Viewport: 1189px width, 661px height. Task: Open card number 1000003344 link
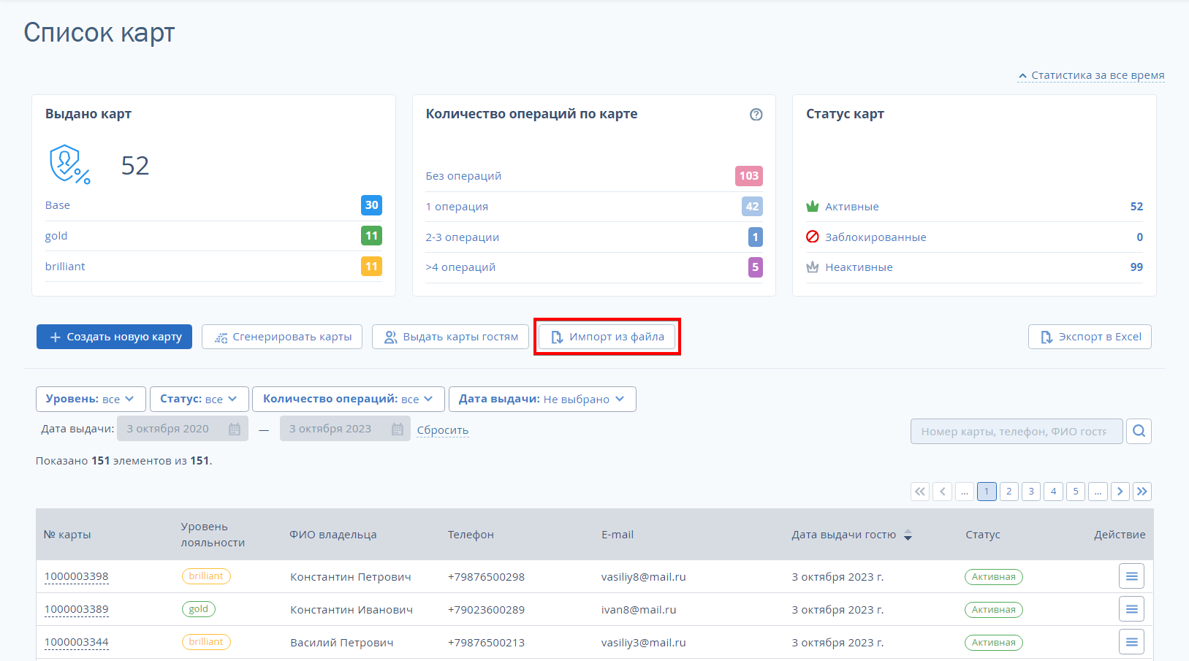click(x=77, y=642)
